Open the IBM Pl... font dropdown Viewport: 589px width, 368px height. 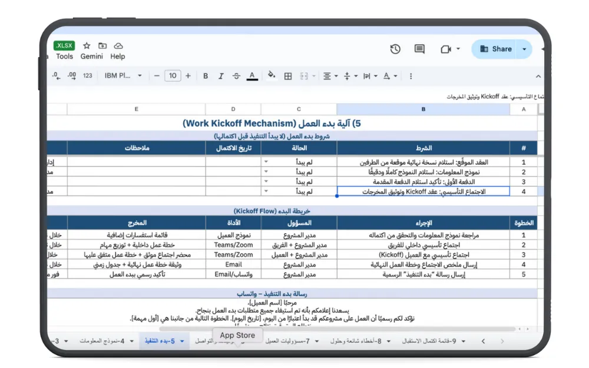click(x=123, y=76)
